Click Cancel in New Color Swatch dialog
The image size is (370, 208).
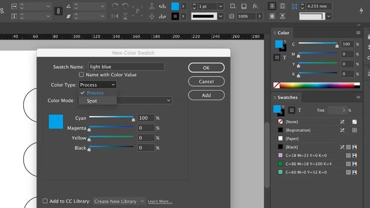206,81
